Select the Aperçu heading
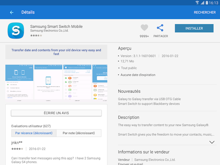 [125, 48]
